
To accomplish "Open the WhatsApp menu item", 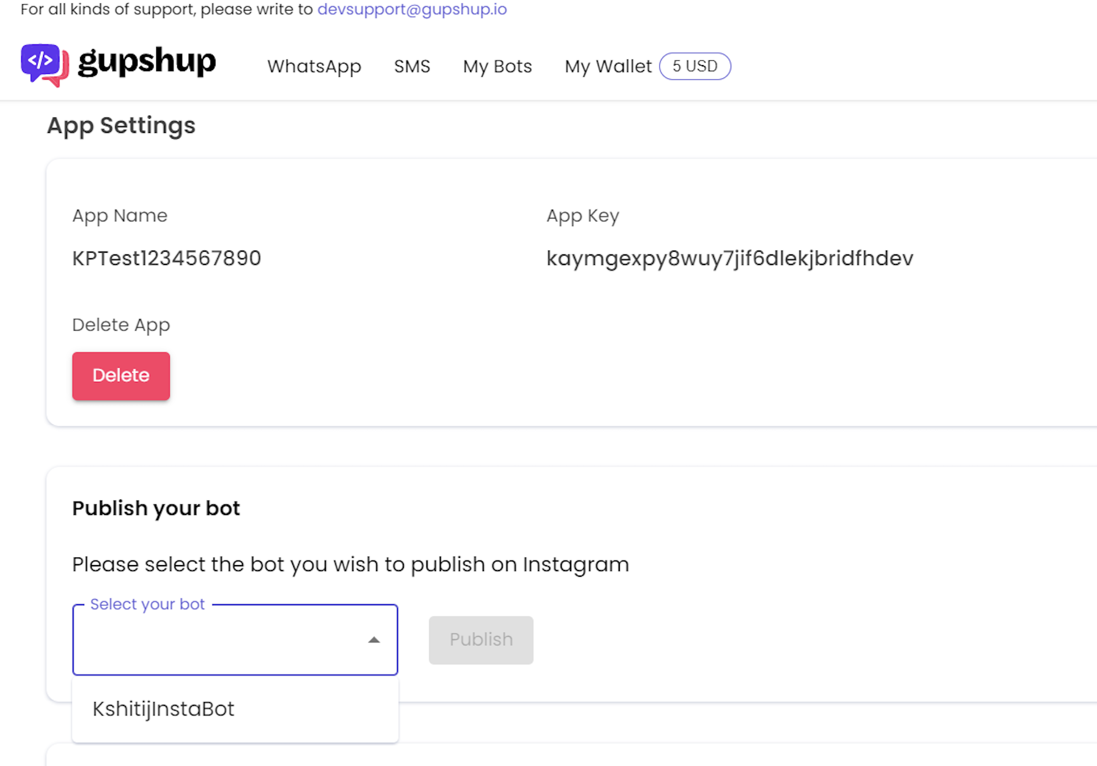I will (314, 66).
